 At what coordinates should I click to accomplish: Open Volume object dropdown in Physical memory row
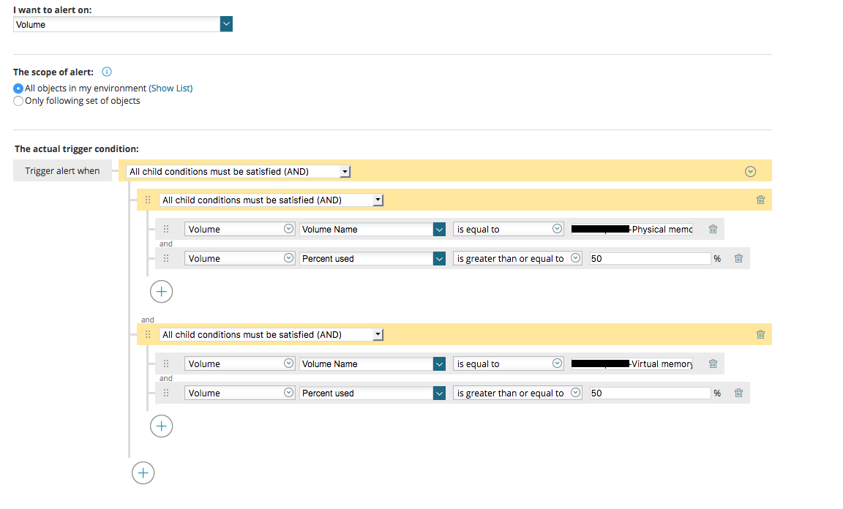tap(240, 229)
